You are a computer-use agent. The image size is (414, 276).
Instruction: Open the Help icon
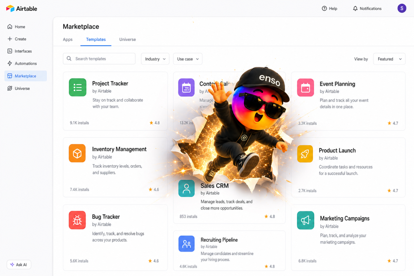[x=324, y=9]
